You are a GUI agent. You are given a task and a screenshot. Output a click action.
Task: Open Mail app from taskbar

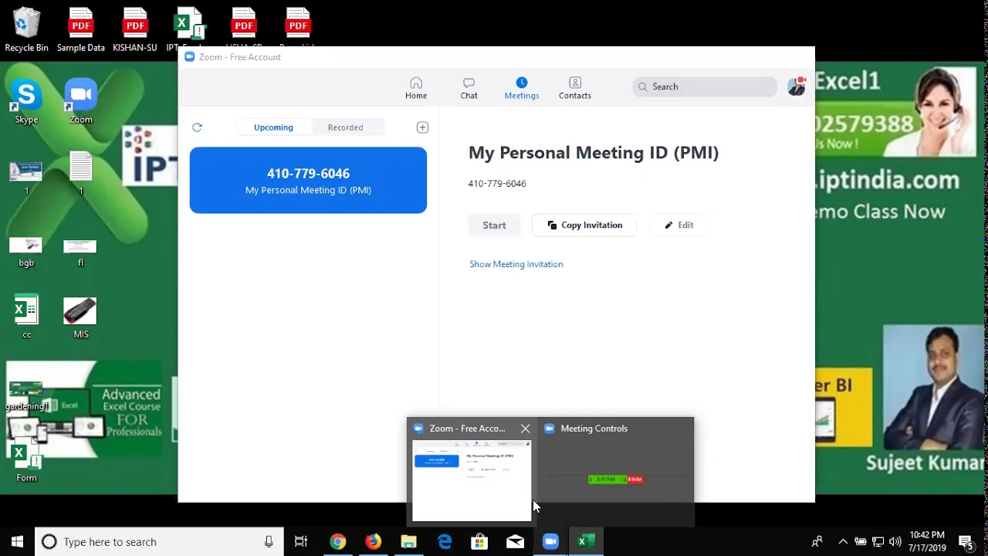pyautogui.click(x=515, y=541)
